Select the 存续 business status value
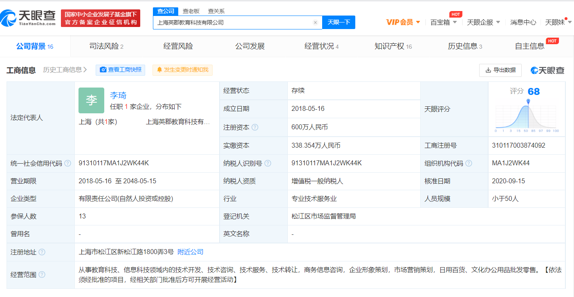The image size is (574, 297). (298, 91)
